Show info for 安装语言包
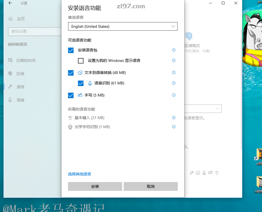262x212 pixels. pos(174,50)
